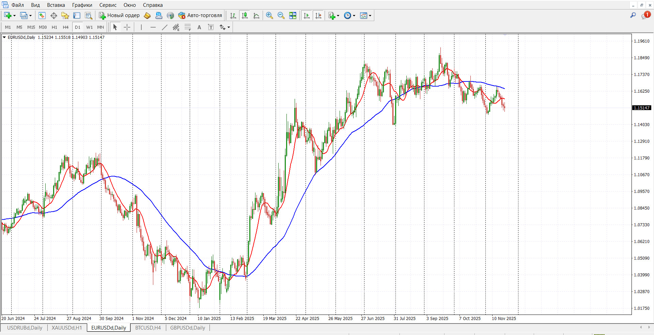Switch chart to candlestick display

click(x=245, y=15)
